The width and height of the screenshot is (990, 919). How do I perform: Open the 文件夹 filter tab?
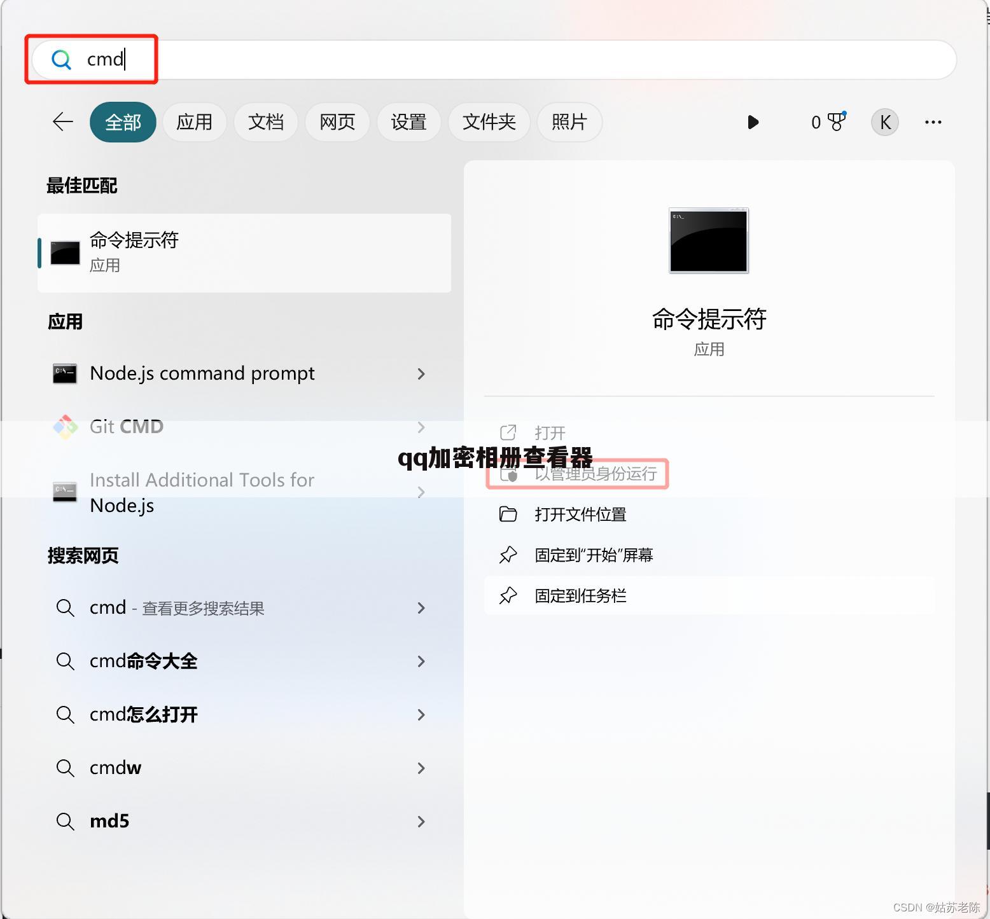pos(489,122)
